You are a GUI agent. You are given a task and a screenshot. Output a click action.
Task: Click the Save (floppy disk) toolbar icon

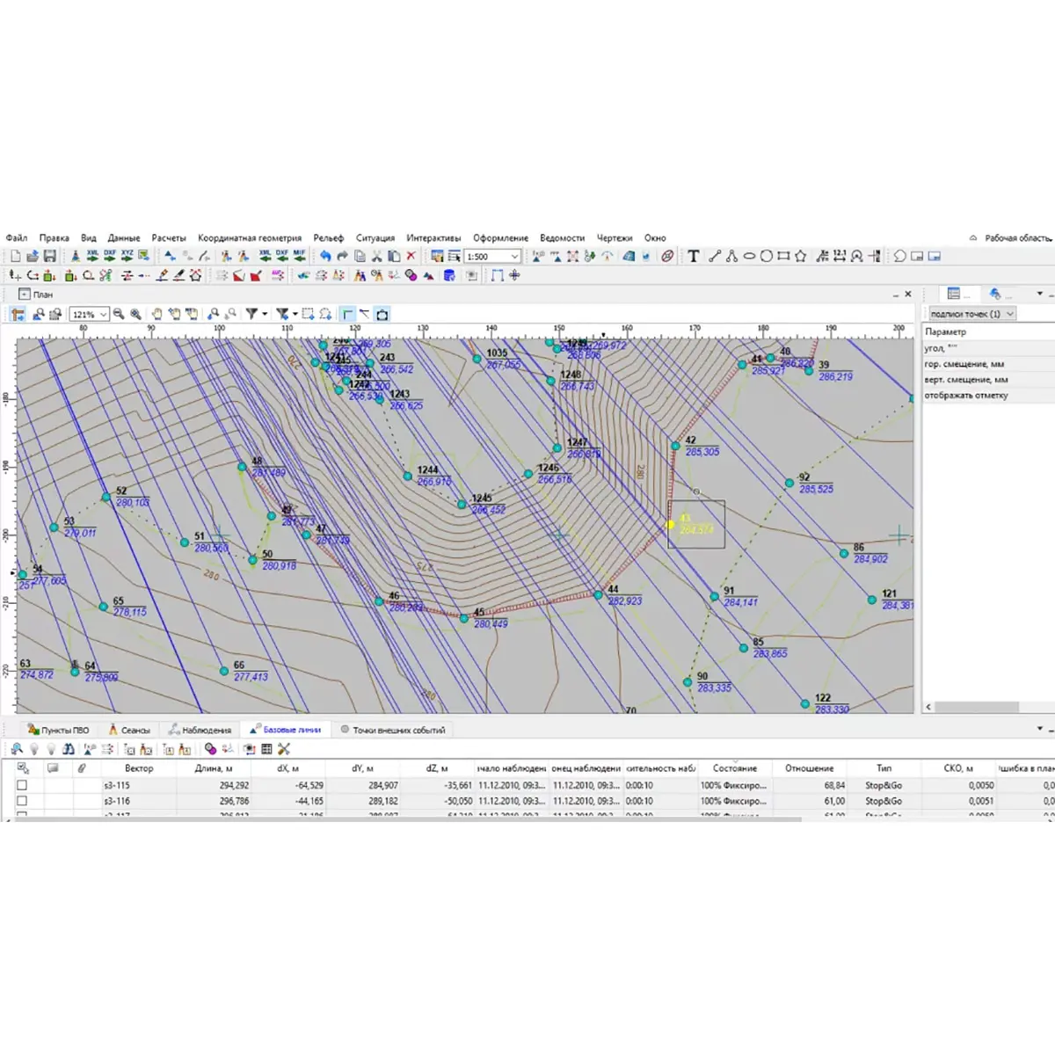pyautogui.click(x=49, y=256)
